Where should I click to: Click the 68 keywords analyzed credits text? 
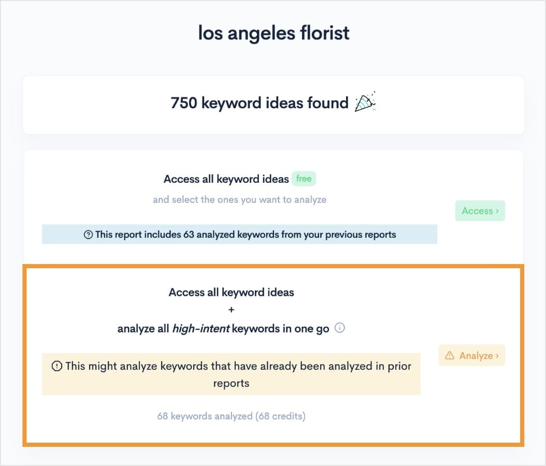point(231,416)
